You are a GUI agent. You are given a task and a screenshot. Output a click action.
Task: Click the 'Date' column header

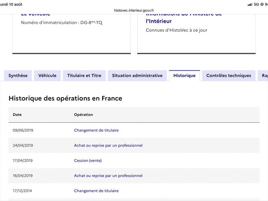coord(17,115)
